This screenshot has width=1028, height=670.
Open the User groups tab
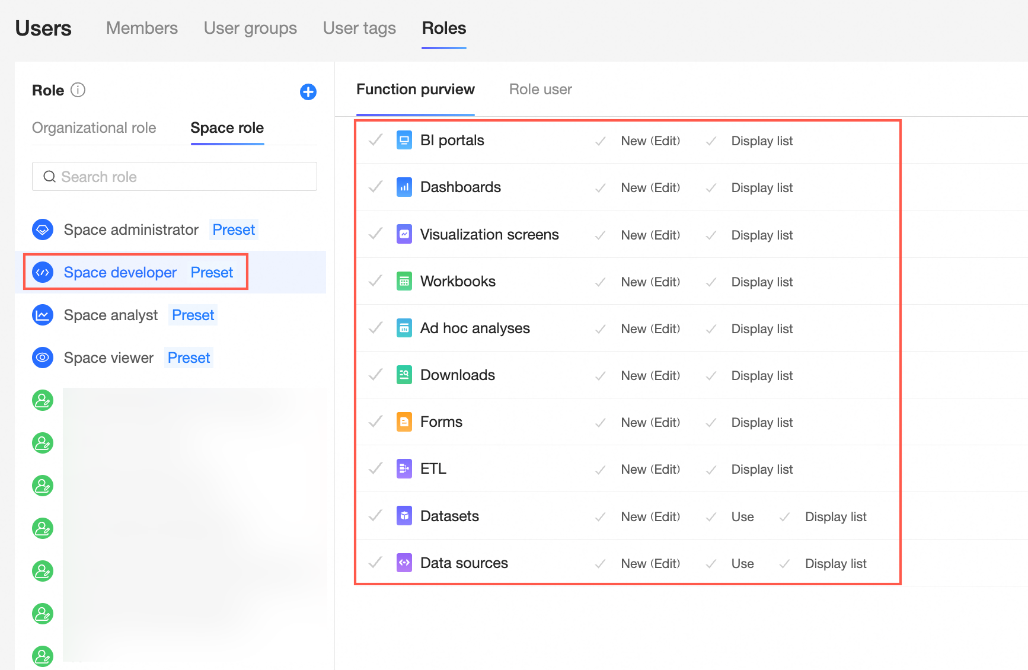[x=250, y=28]
